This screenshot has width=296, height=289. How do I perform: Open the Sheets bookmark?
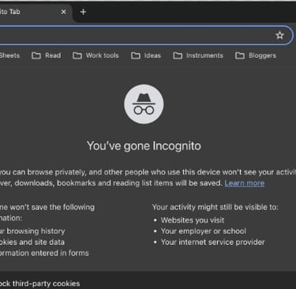pyautogui.click(x=9, y=55)
